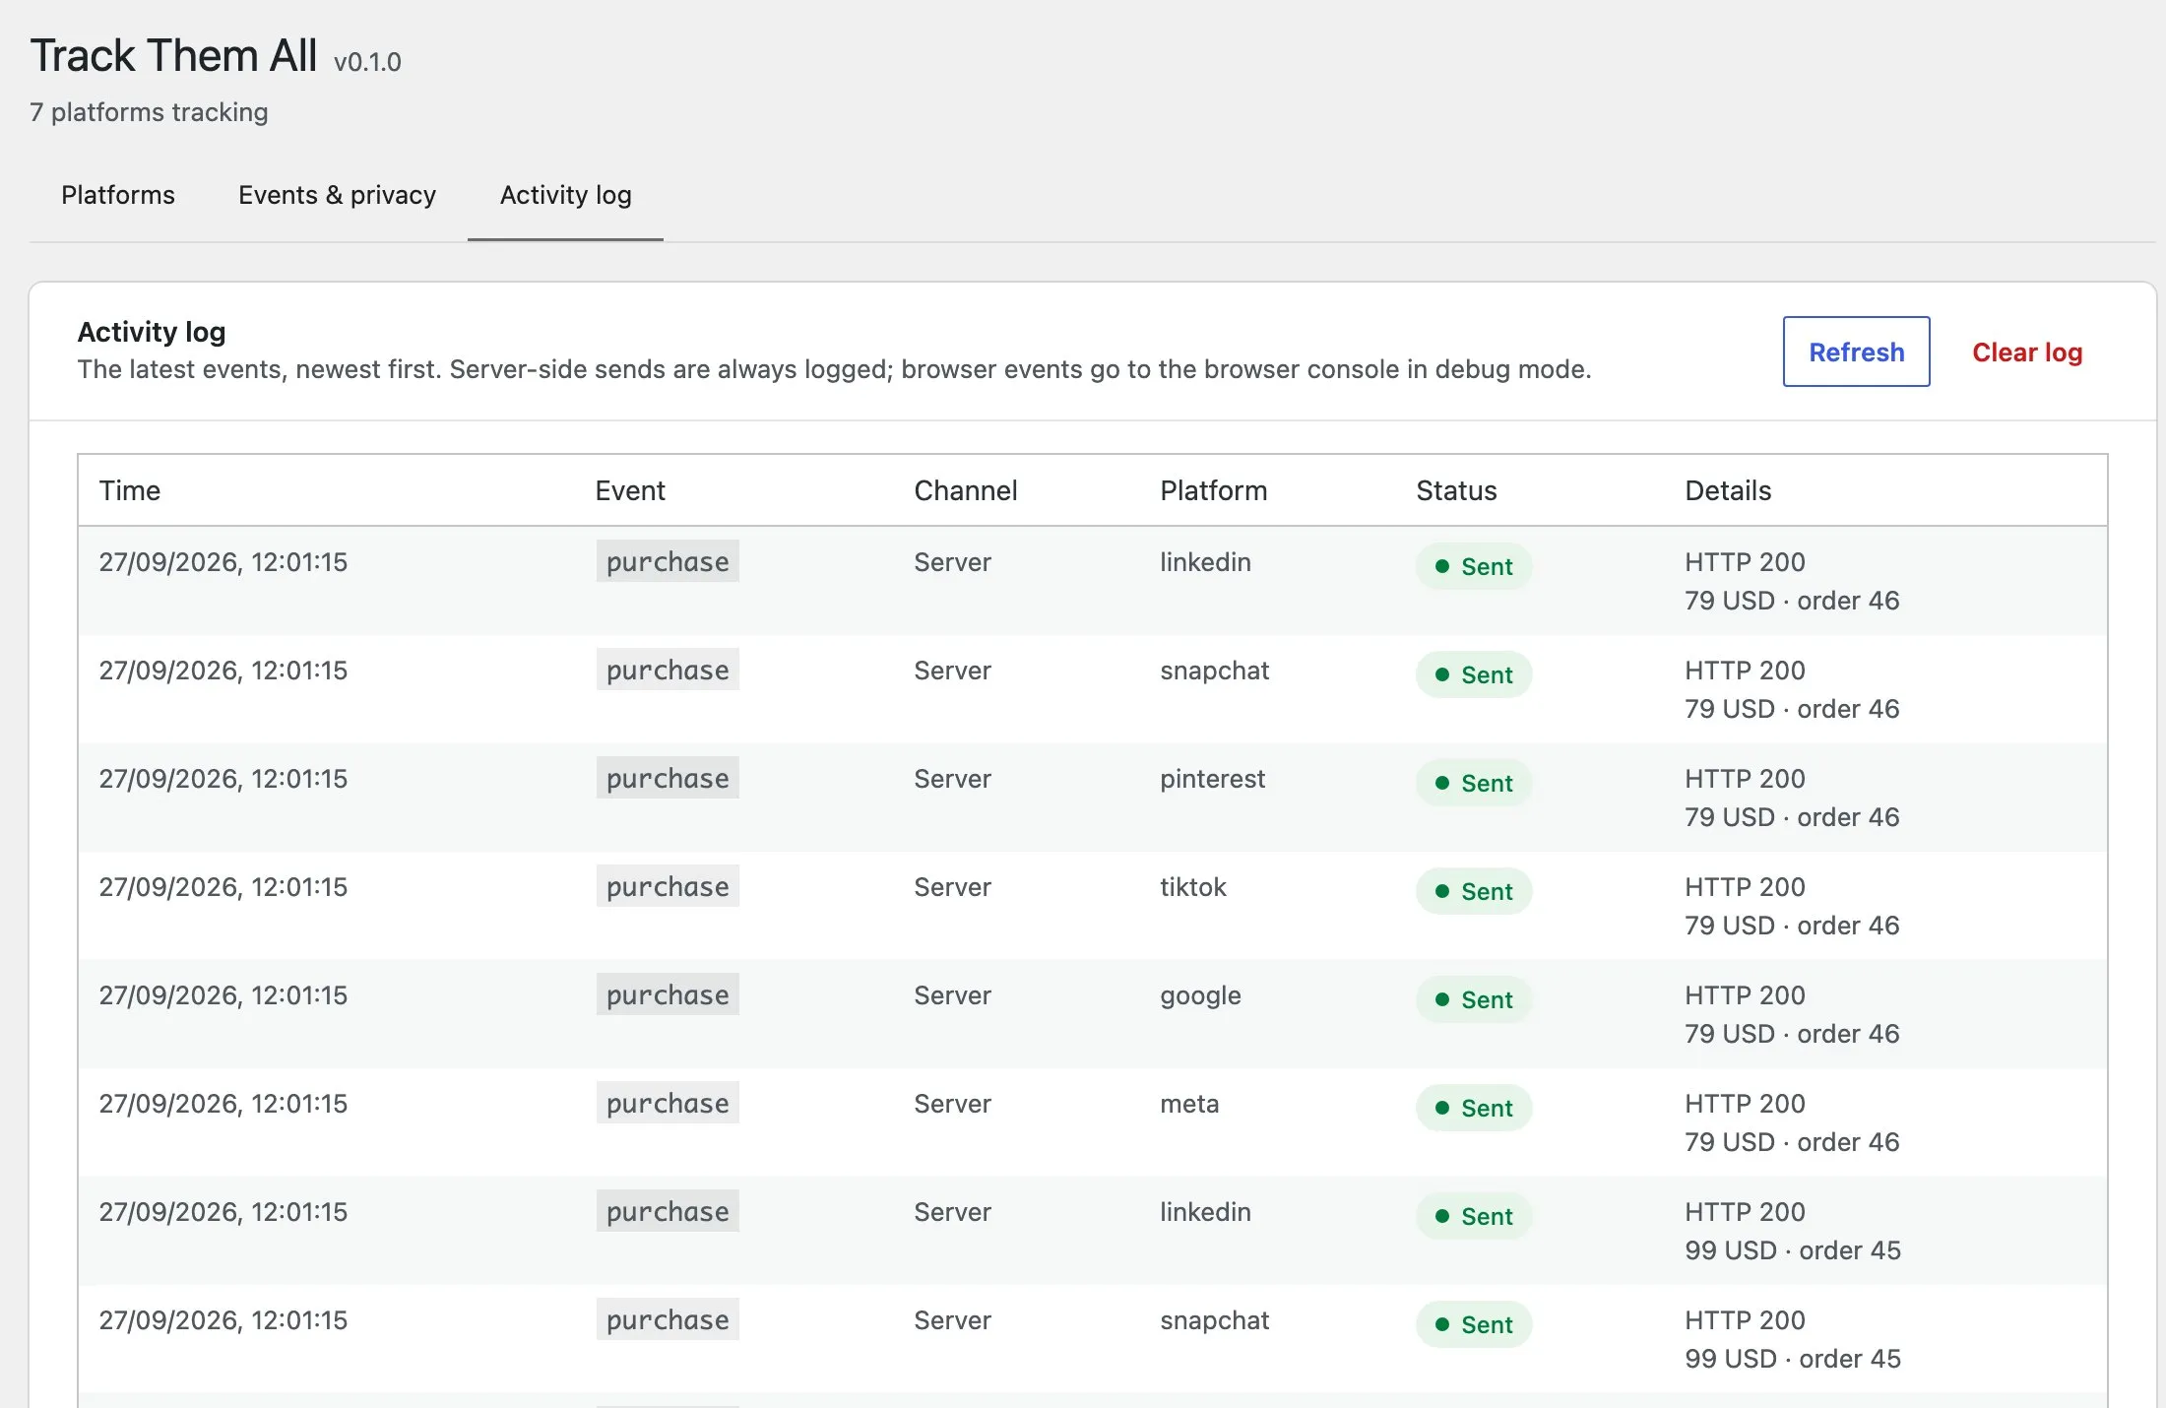This screenshot has width=2166, height=1408.
Task: Click the Platform column header
Action: 1213,490
